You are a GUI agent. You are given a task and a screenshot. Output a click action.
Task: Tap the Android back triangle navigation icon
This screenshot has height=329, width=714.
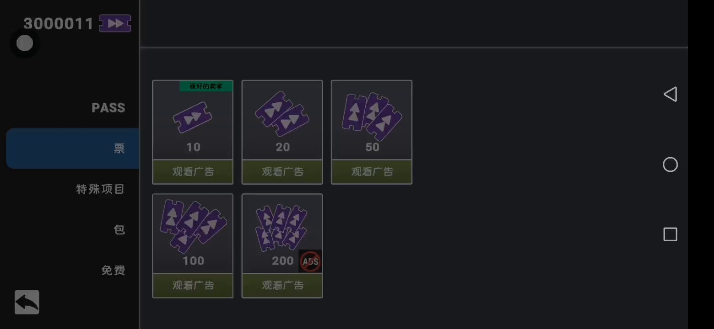pos(670,94)
